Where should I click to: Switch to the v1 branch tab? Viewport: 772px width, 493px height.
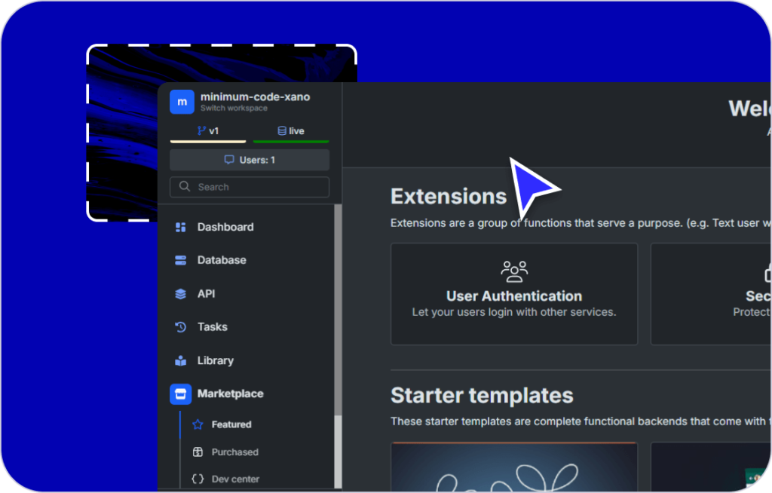pos(208,131)
